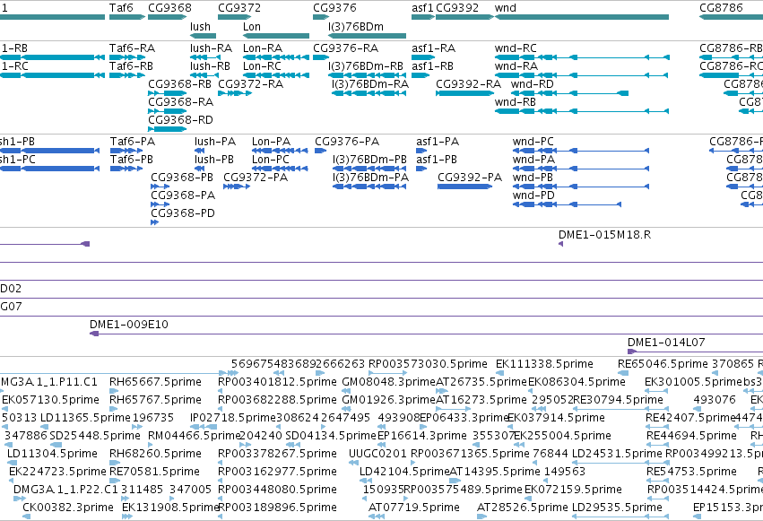Viewport: 763px width, 521px height.
Task: Click the CG9368 gene feature
Action: coord(167,17)
